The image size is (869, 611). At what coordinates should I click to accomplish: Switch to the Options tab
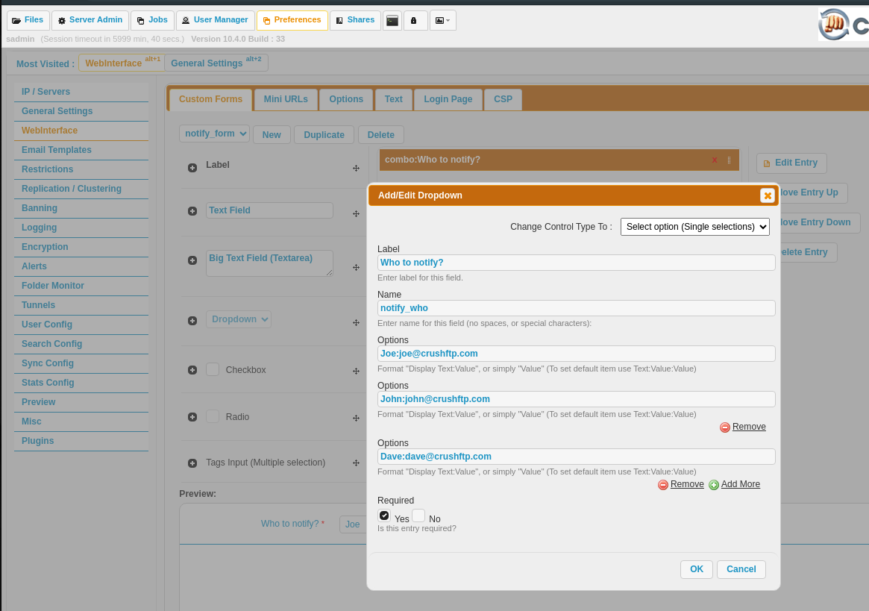coord(346,99)
